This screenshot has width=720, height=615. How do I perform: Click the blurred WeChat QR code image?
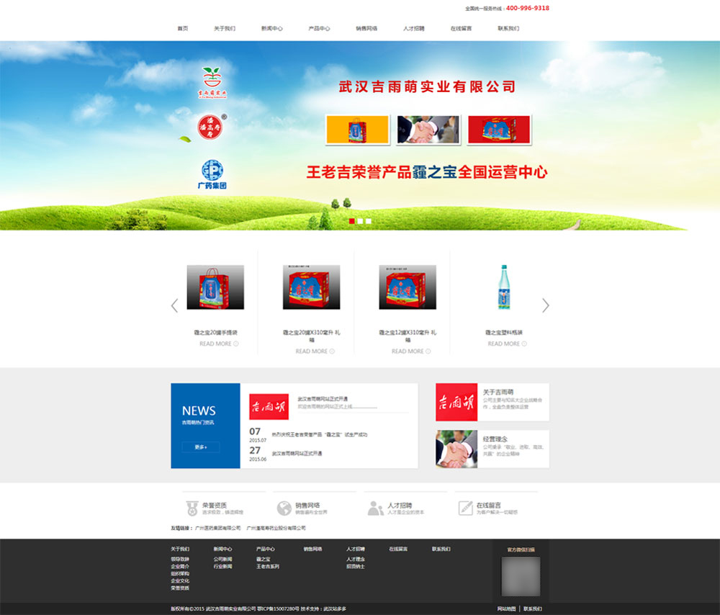click(521, 576)
